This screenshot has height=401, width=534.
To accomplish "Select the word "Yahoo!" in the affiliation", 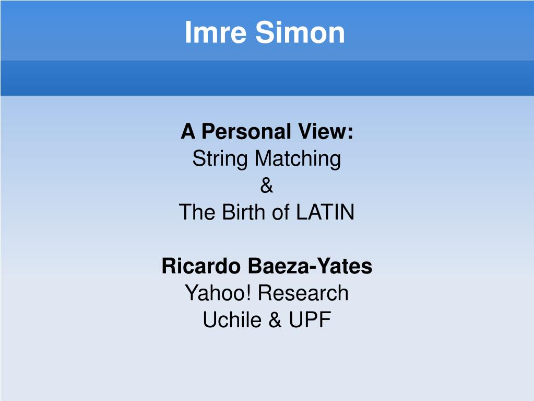I will [x=218, y=293].
